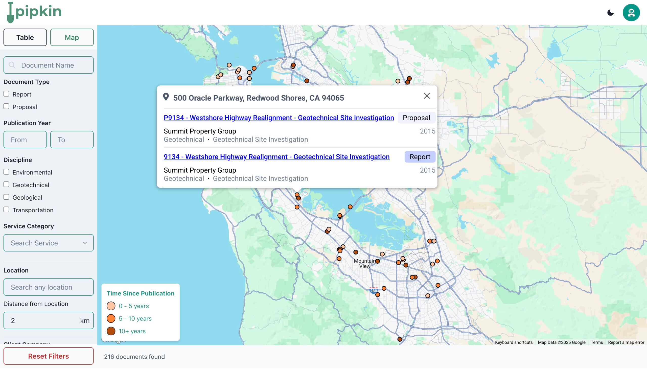This screenshot has width=647, height=369.
Task: Switch to the Table view tab
Action: click(25, 37)
